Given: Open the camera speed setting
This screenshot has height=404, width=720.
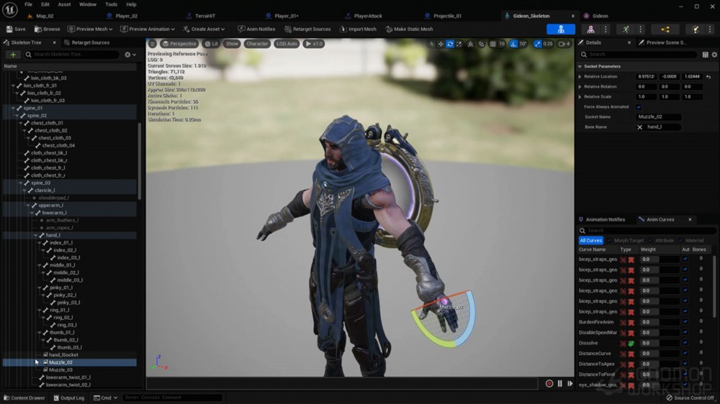Looking at the screenshot, I should pos(564,44).
